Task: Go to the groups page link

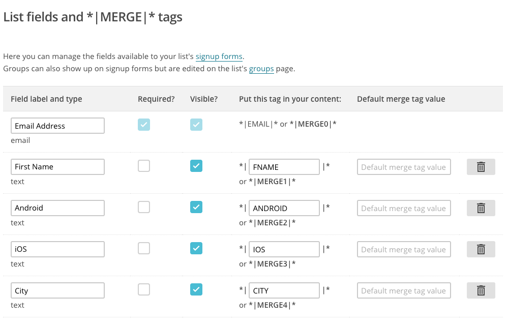Action: click(261, 69)
